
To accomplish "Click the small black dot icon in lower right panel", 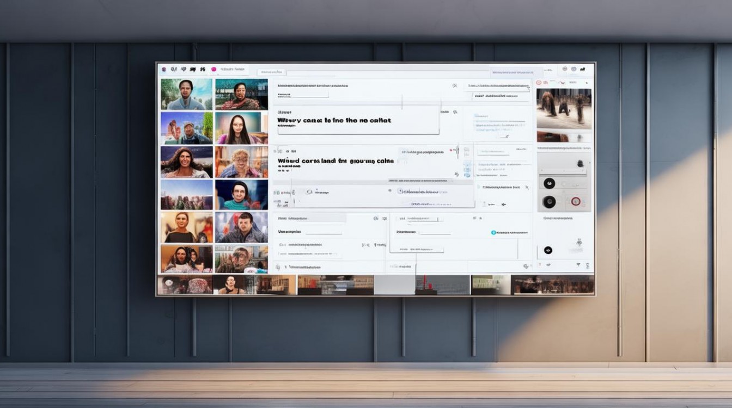I will tap(548, 250).
